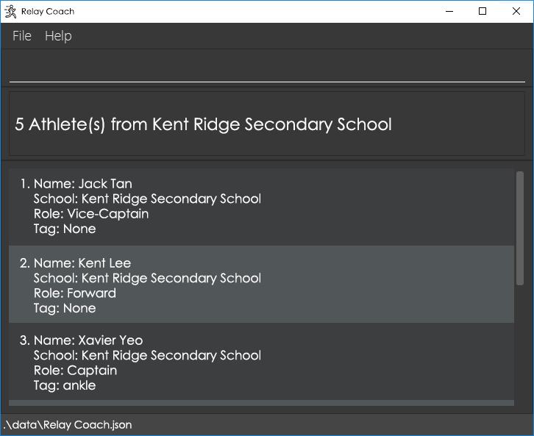
Task: Open the File menu
Action: click(x=22, y=36)
